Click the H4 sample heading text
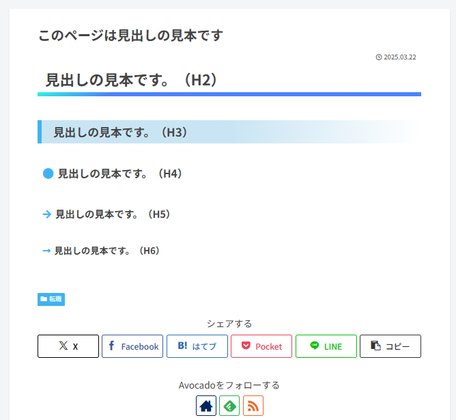This screenshot has height=420, width=456. point(120,173)
